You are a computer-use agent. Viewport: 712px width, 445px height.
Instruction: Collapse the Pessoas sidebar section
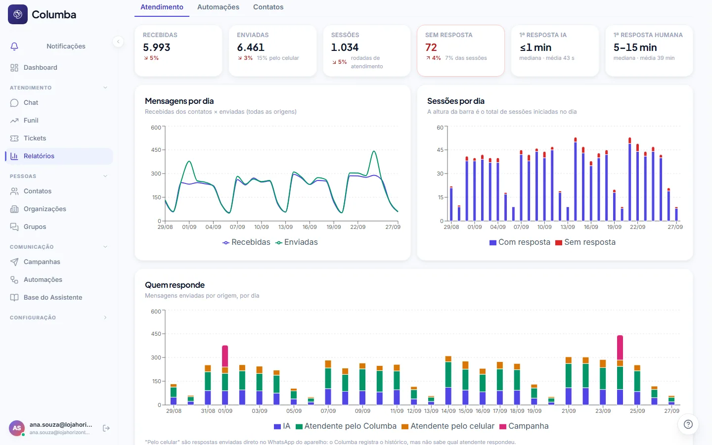[105, 176]
